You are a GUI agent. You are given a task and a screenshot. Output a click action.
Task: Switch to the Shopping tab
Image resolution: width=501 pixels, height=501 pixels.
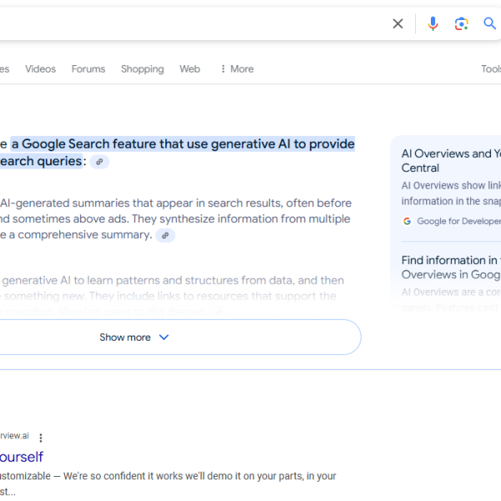click(143, 69)
